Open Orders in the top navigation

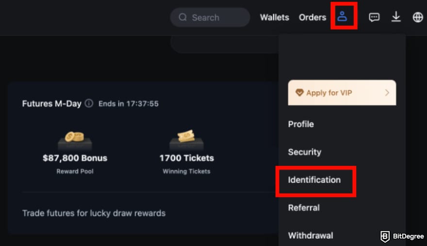[x=312, y=17]
